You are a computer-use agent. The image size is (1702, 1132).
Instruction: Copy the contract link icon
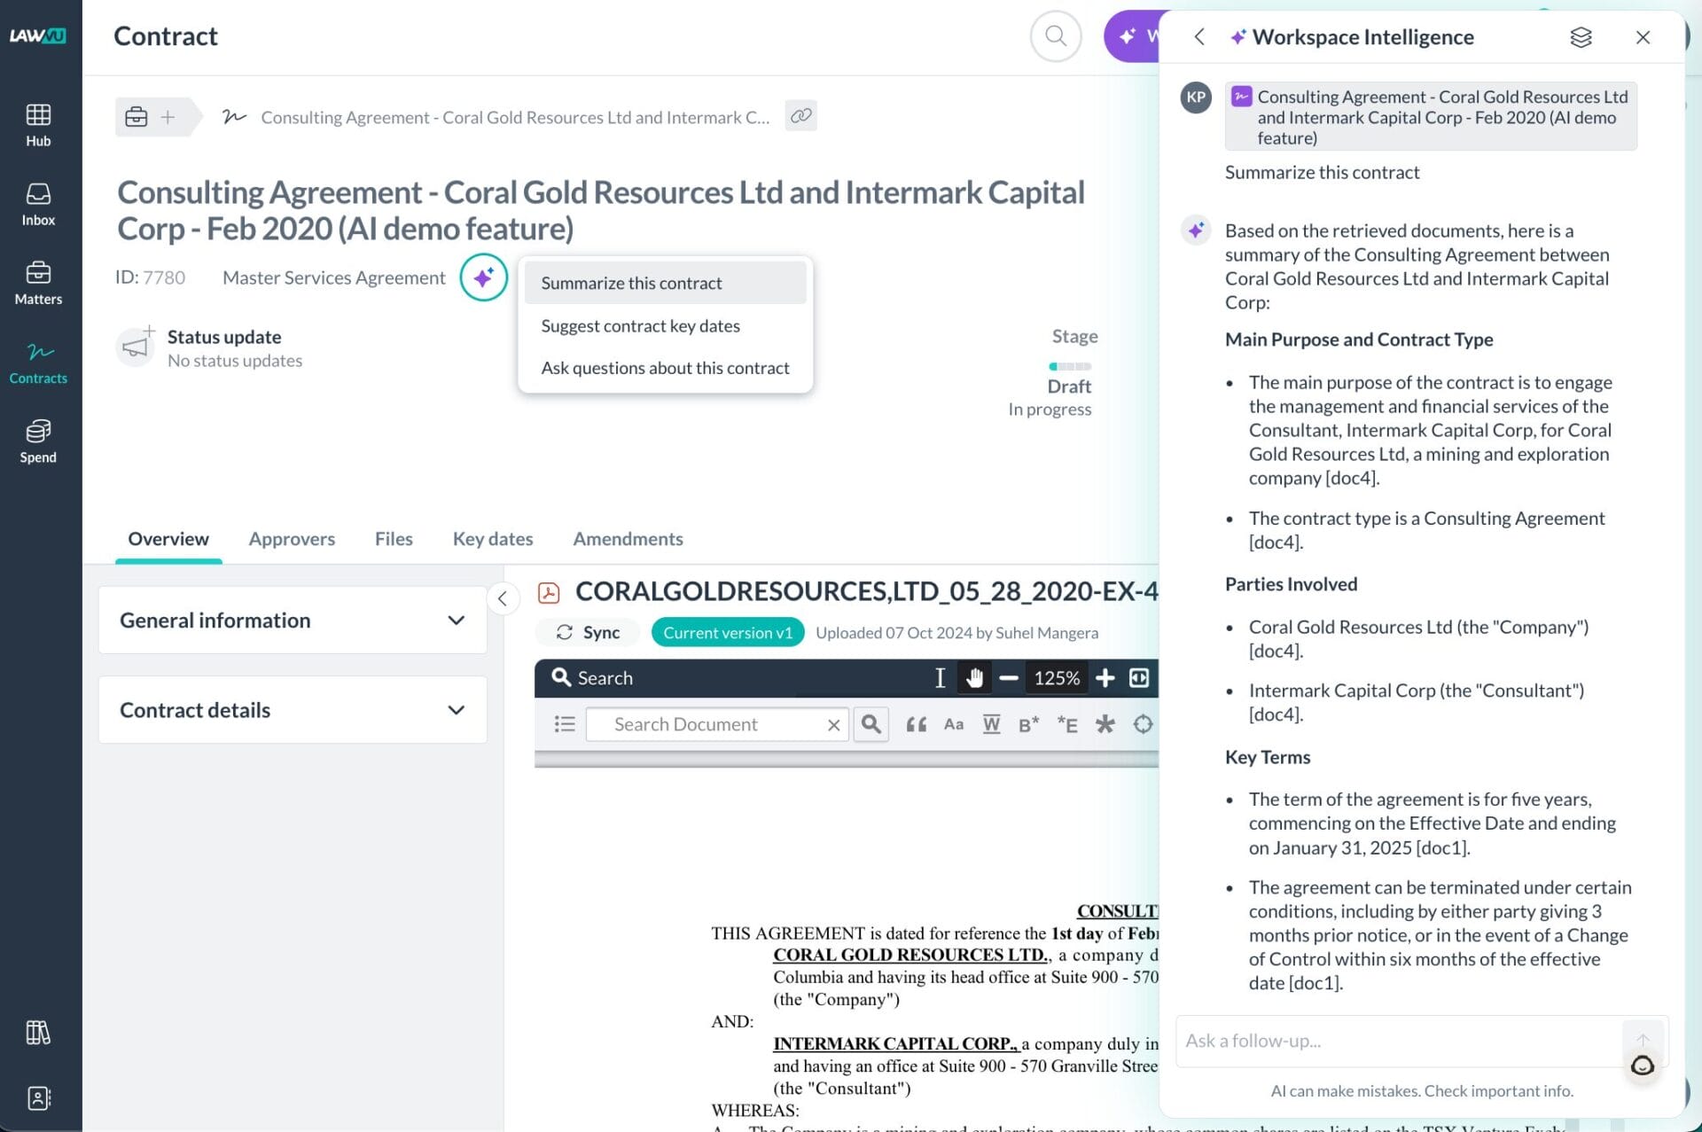(800, 116)
